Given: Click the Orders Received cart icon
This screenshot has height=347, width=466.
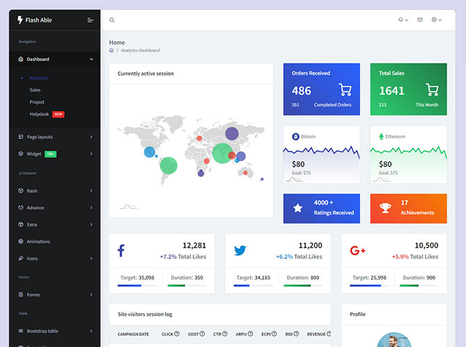Looking at the screenshot, I should [x=345, y=90].
